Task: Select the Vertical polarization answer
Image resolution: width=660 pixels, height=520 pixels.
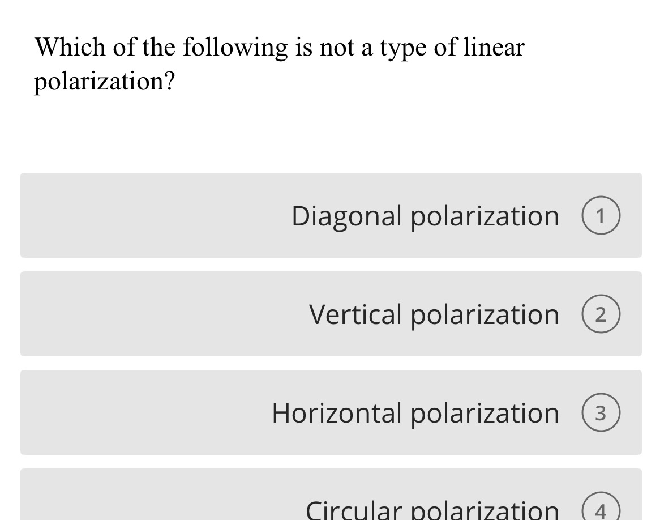Action: point(331,314)
